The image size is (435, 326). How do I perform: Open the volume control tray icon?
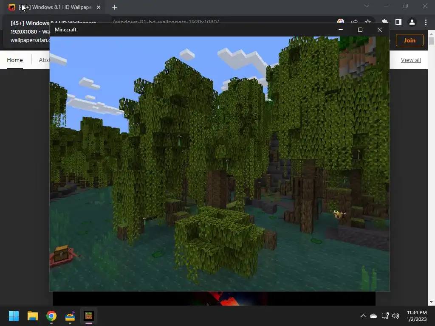click(x=395, y=316)
